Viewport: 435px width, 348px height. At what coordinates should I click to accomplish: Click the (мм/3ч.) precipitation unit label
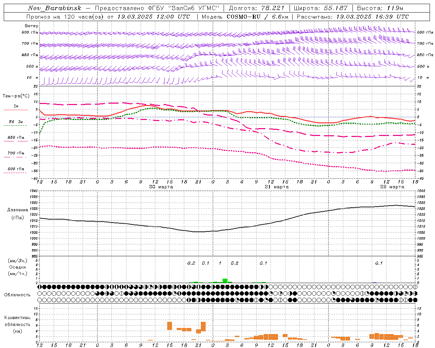point(18,261)
